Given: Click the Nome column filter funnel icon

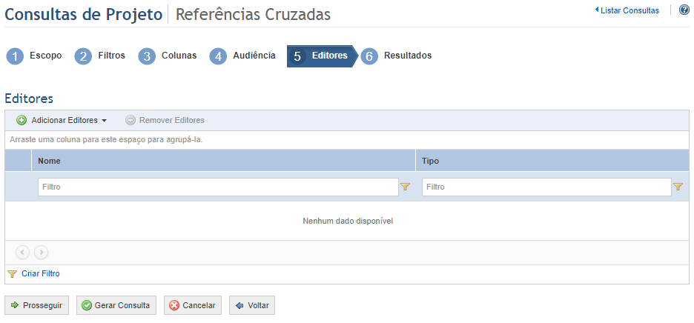Looking at the screenshot, I should 405,187.
